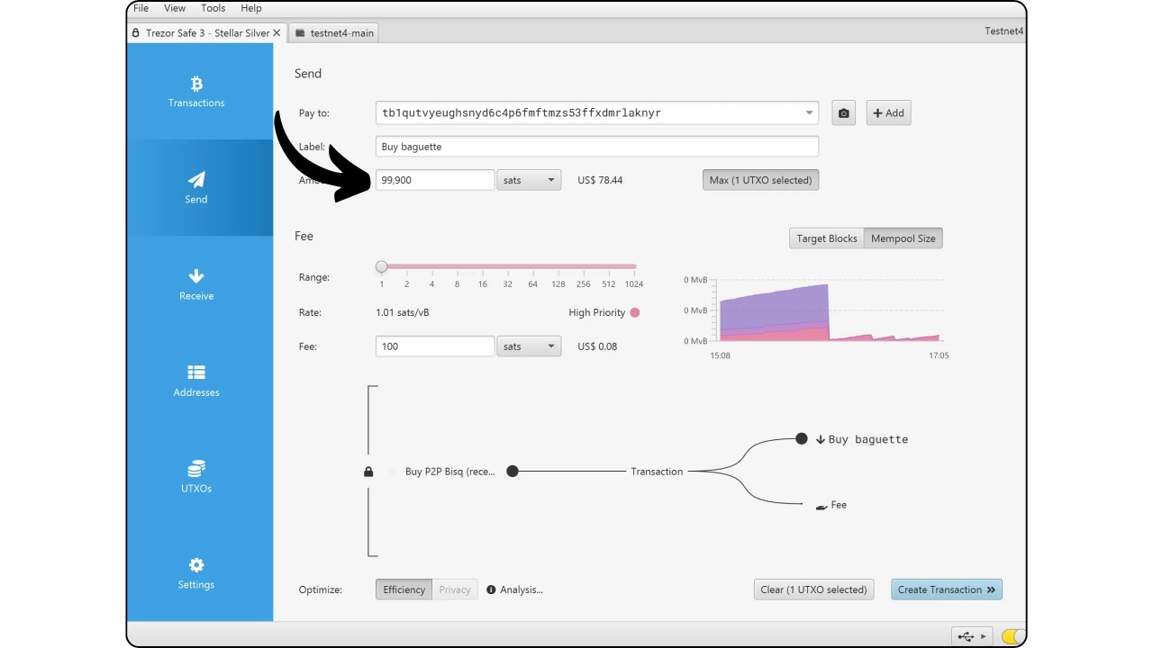Screen dimensions: 1153x648
Task: Click the fee range slider handle
Action: [382, 266]
